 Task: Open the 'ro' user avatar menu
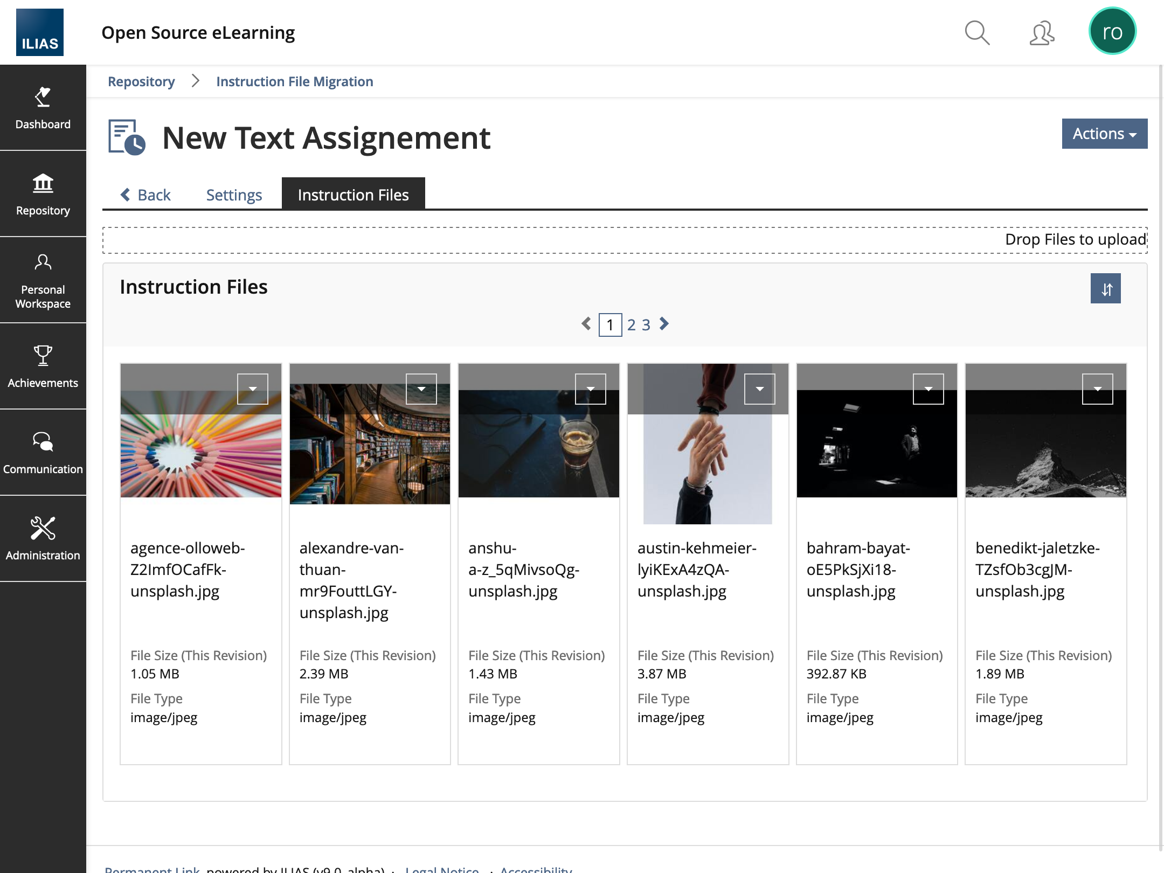[x=1112, y=32]
